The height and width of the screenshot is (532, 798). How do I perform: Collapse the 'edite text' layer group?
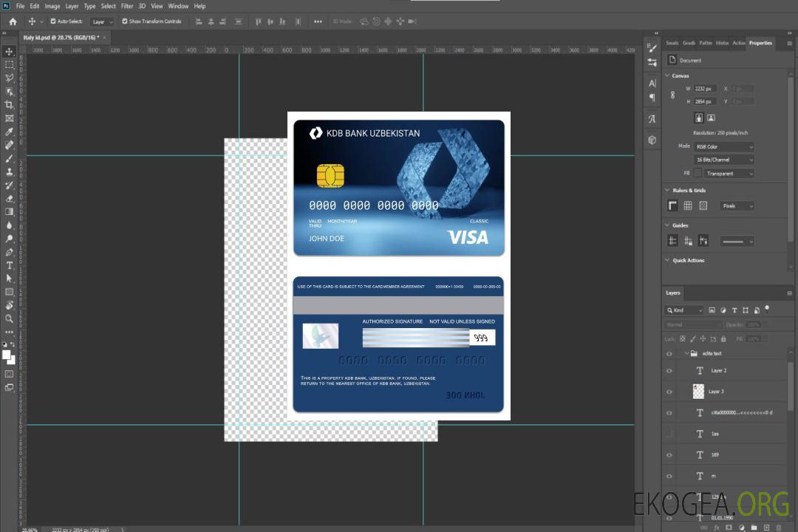pos(686,352)
